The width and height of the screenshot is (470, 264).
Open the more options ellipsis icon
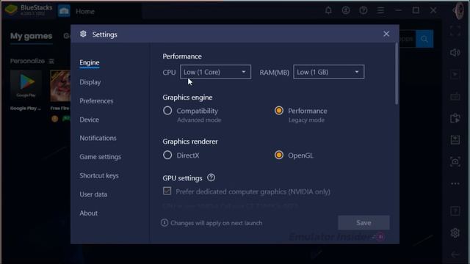[x=455, y=183]
